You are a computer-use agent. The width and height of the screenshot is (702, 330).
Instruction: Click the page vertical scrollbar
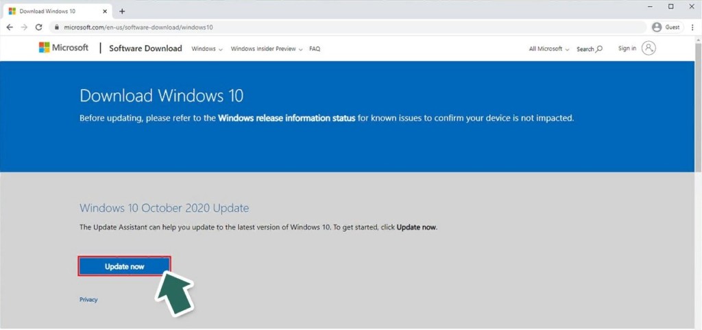coord(698,107)
